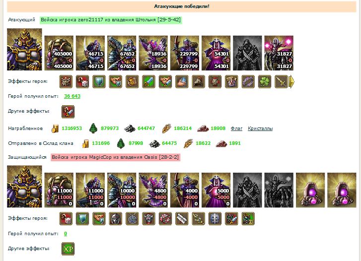Click the defender's knight-with-XP effect icon

coord(248,219)
